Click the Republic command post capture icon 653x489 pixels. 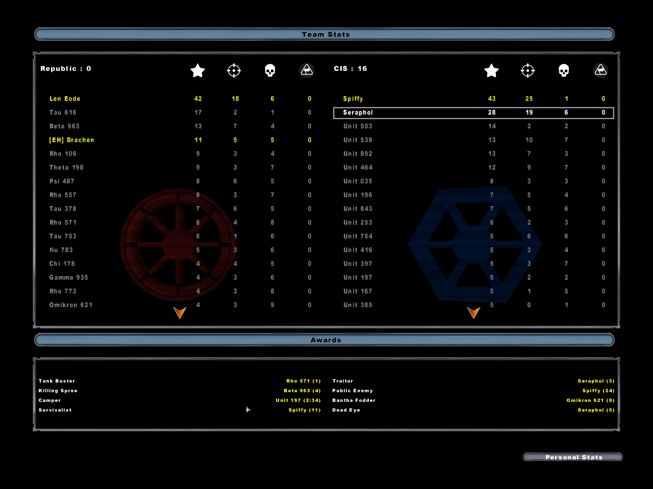tap(307, 70)
